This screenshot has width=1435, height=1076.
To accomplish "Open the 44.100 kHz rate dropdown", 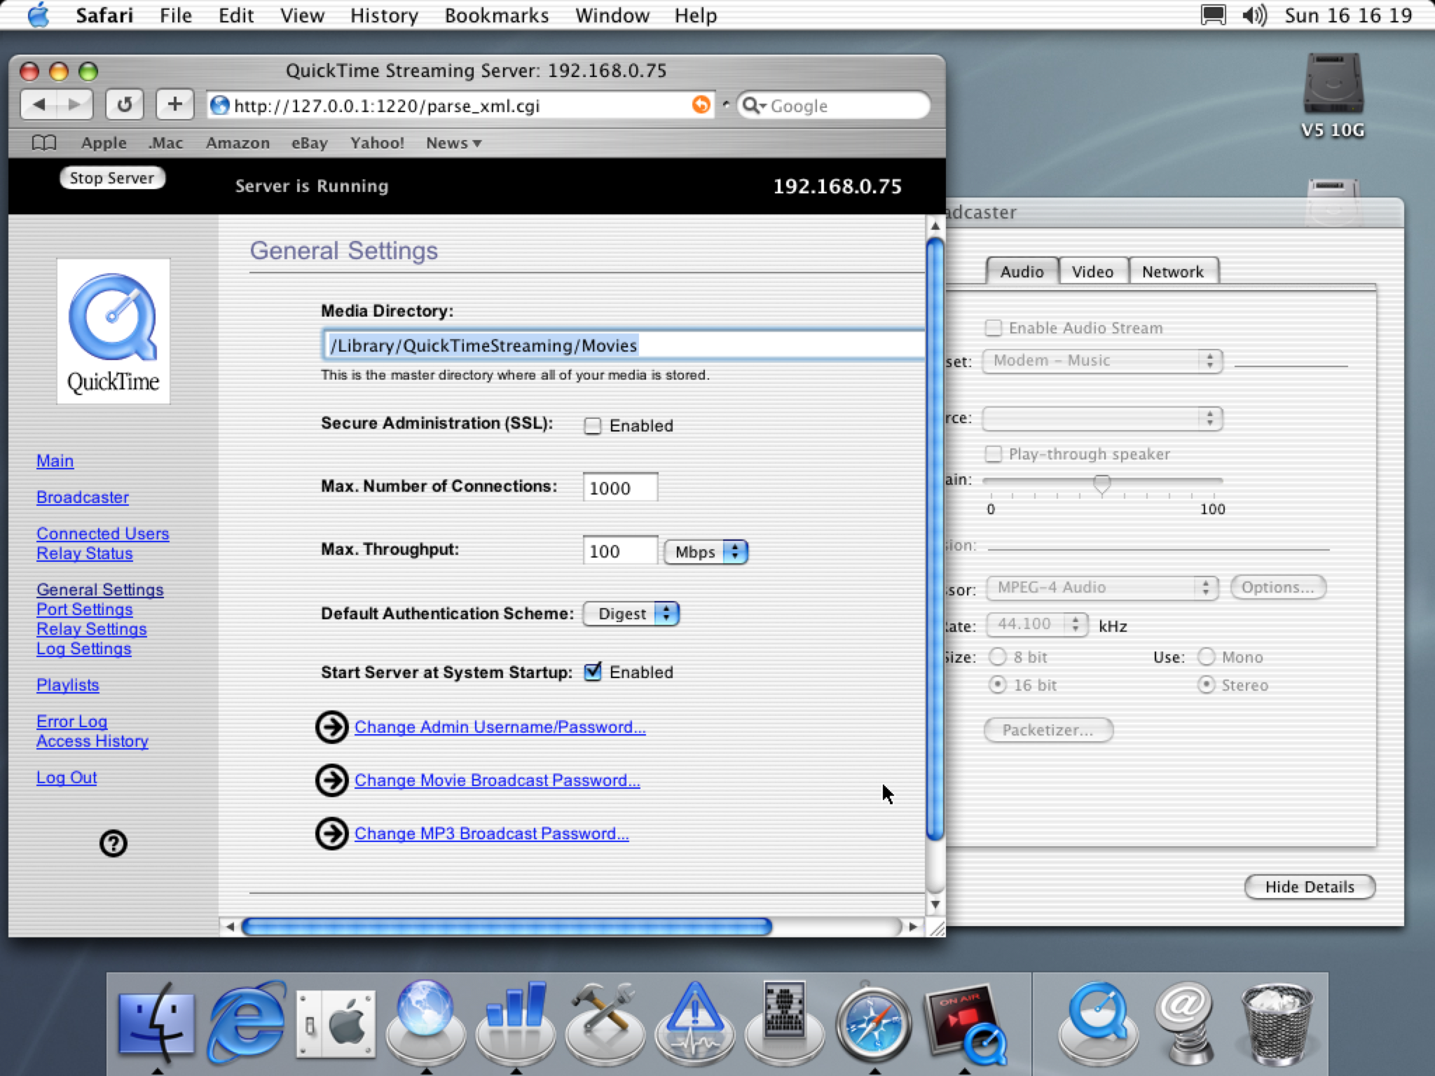I will pos(1037,624).
